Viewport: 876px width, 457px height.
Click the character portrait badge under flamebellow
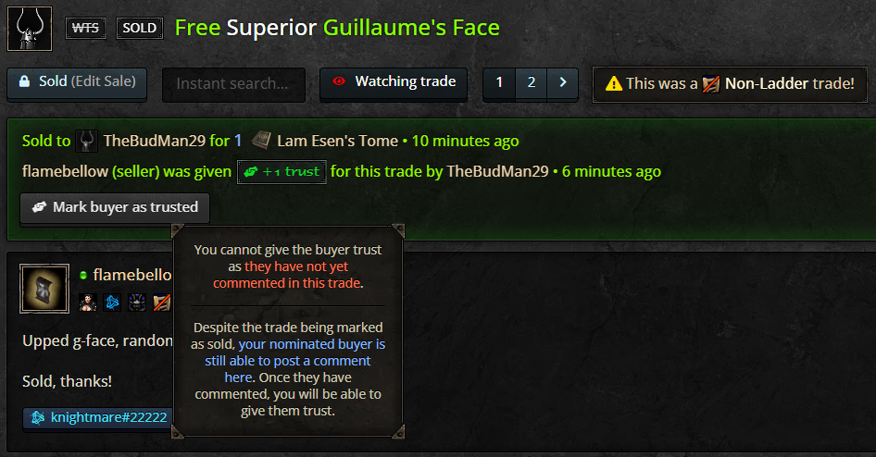coord(88,303)
